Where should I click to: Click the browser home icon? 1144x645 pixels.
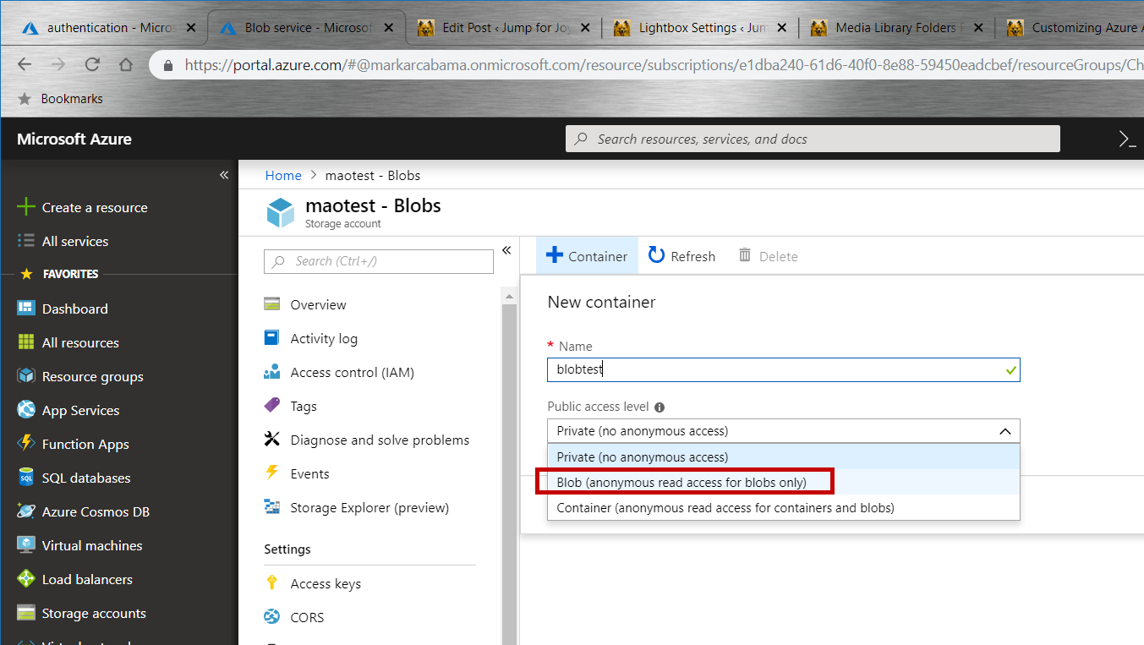tap(125, 64)
